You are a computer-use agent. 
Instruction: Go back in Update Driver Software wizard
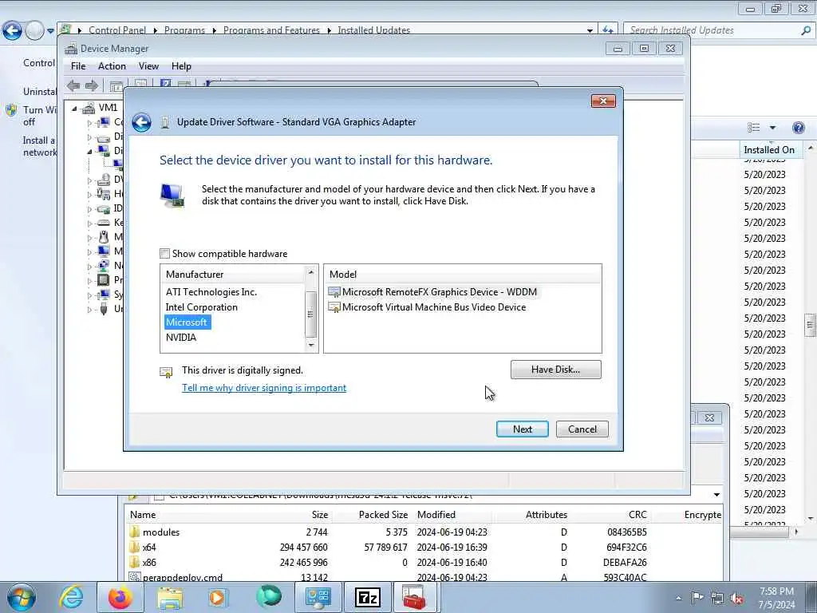pos(141,122)
